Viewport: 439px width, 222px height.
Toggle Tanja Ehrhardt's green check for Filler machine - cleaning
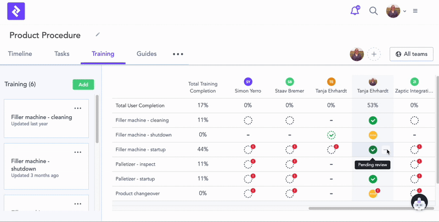373,120
